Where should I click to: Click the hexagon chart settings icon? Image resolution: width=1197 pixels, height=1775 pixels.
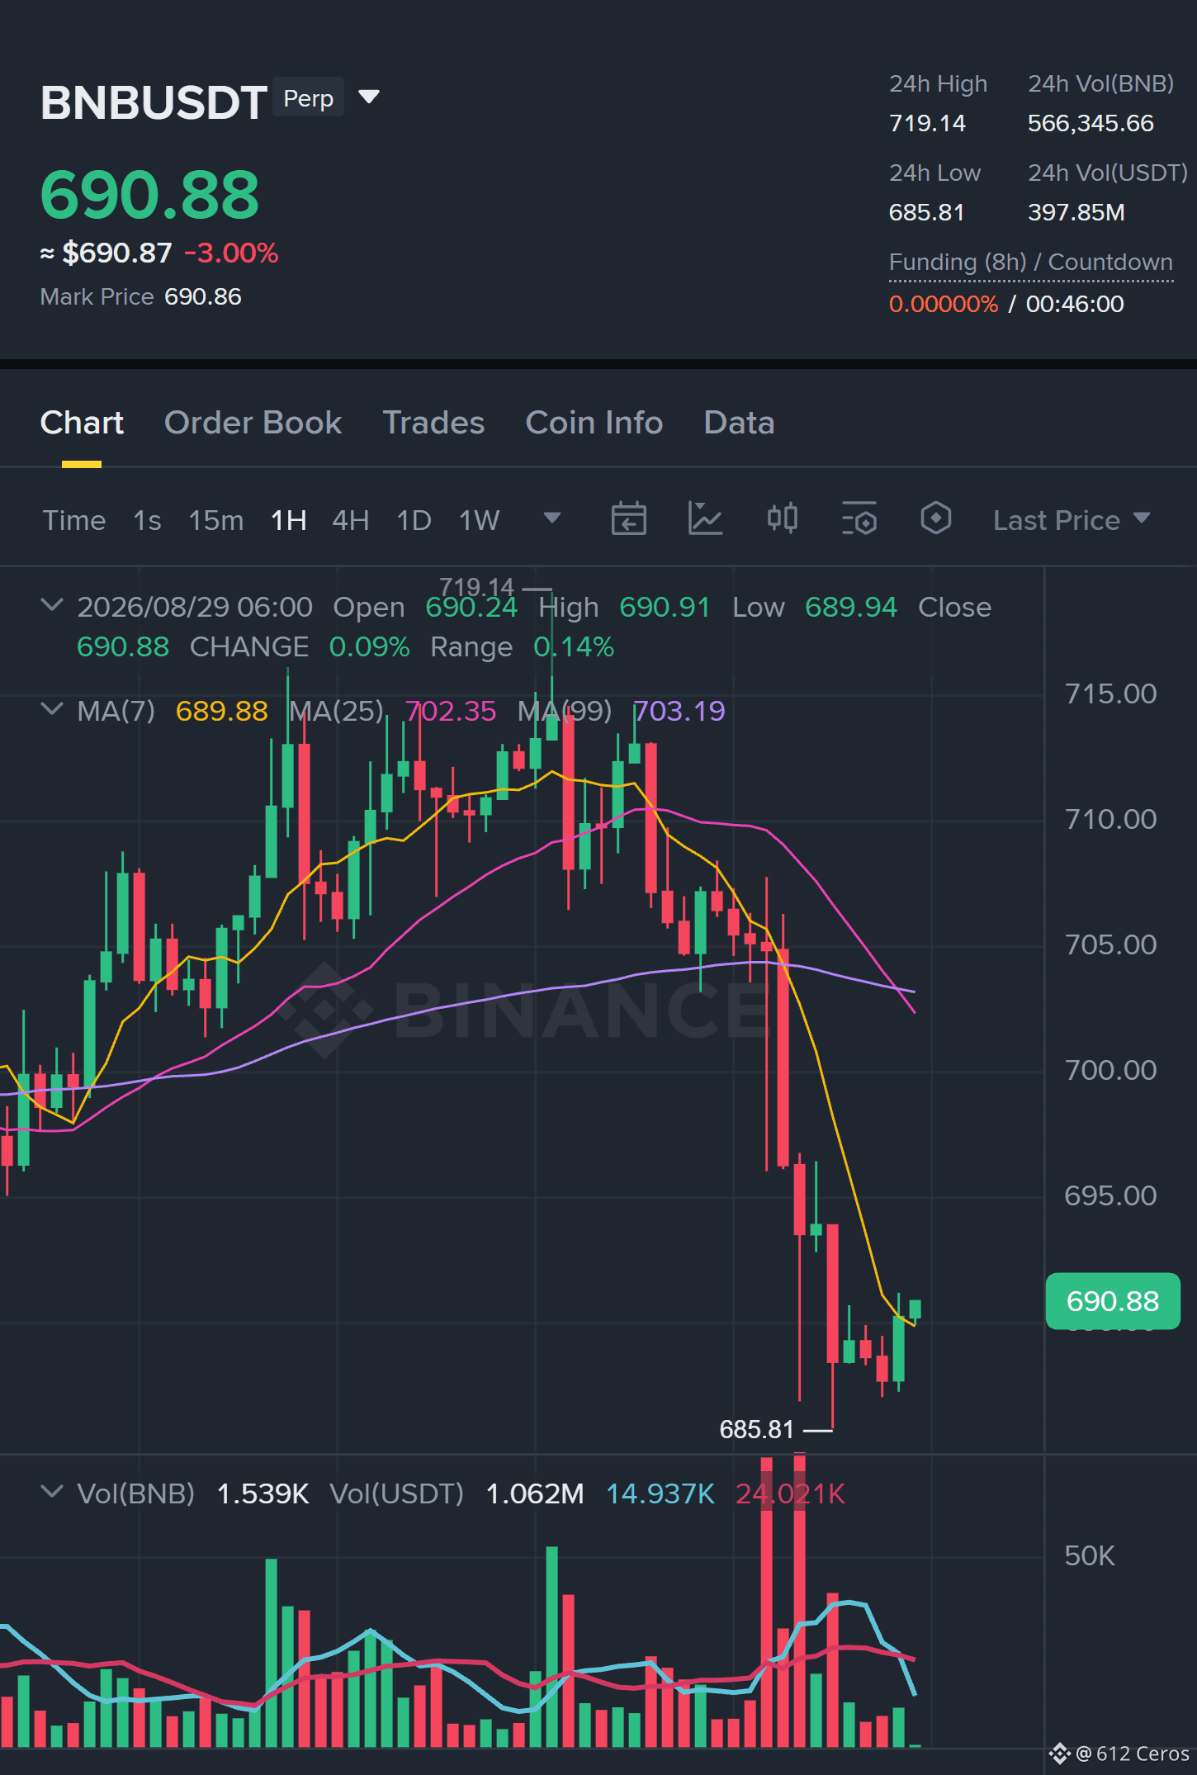click(935, 518)
